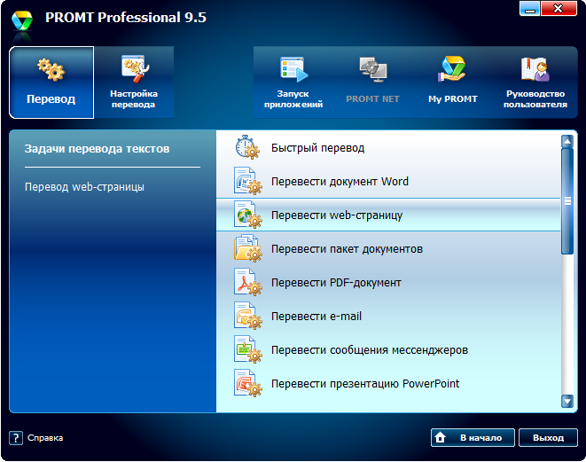Choose Перевести сообщения мессенджеров entry
The height and width of the screenshot is (462, 586).
pyautogui.click(x=388, y=350)
